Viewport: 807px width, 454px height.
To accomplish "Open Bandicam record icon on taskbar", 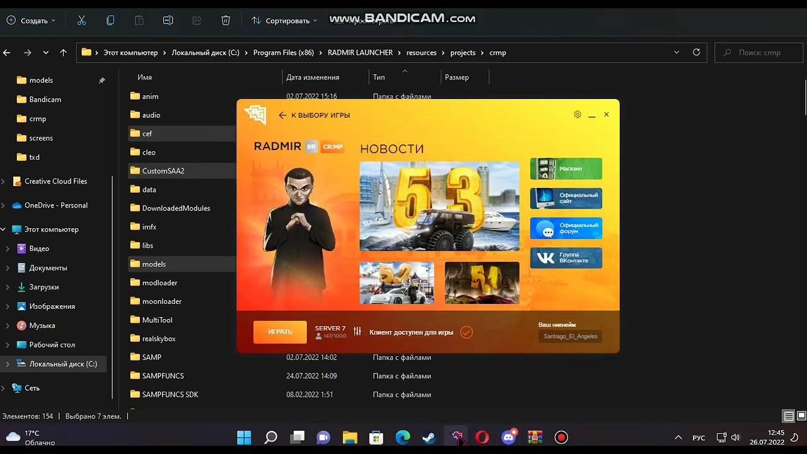I will tap(561, 437).
